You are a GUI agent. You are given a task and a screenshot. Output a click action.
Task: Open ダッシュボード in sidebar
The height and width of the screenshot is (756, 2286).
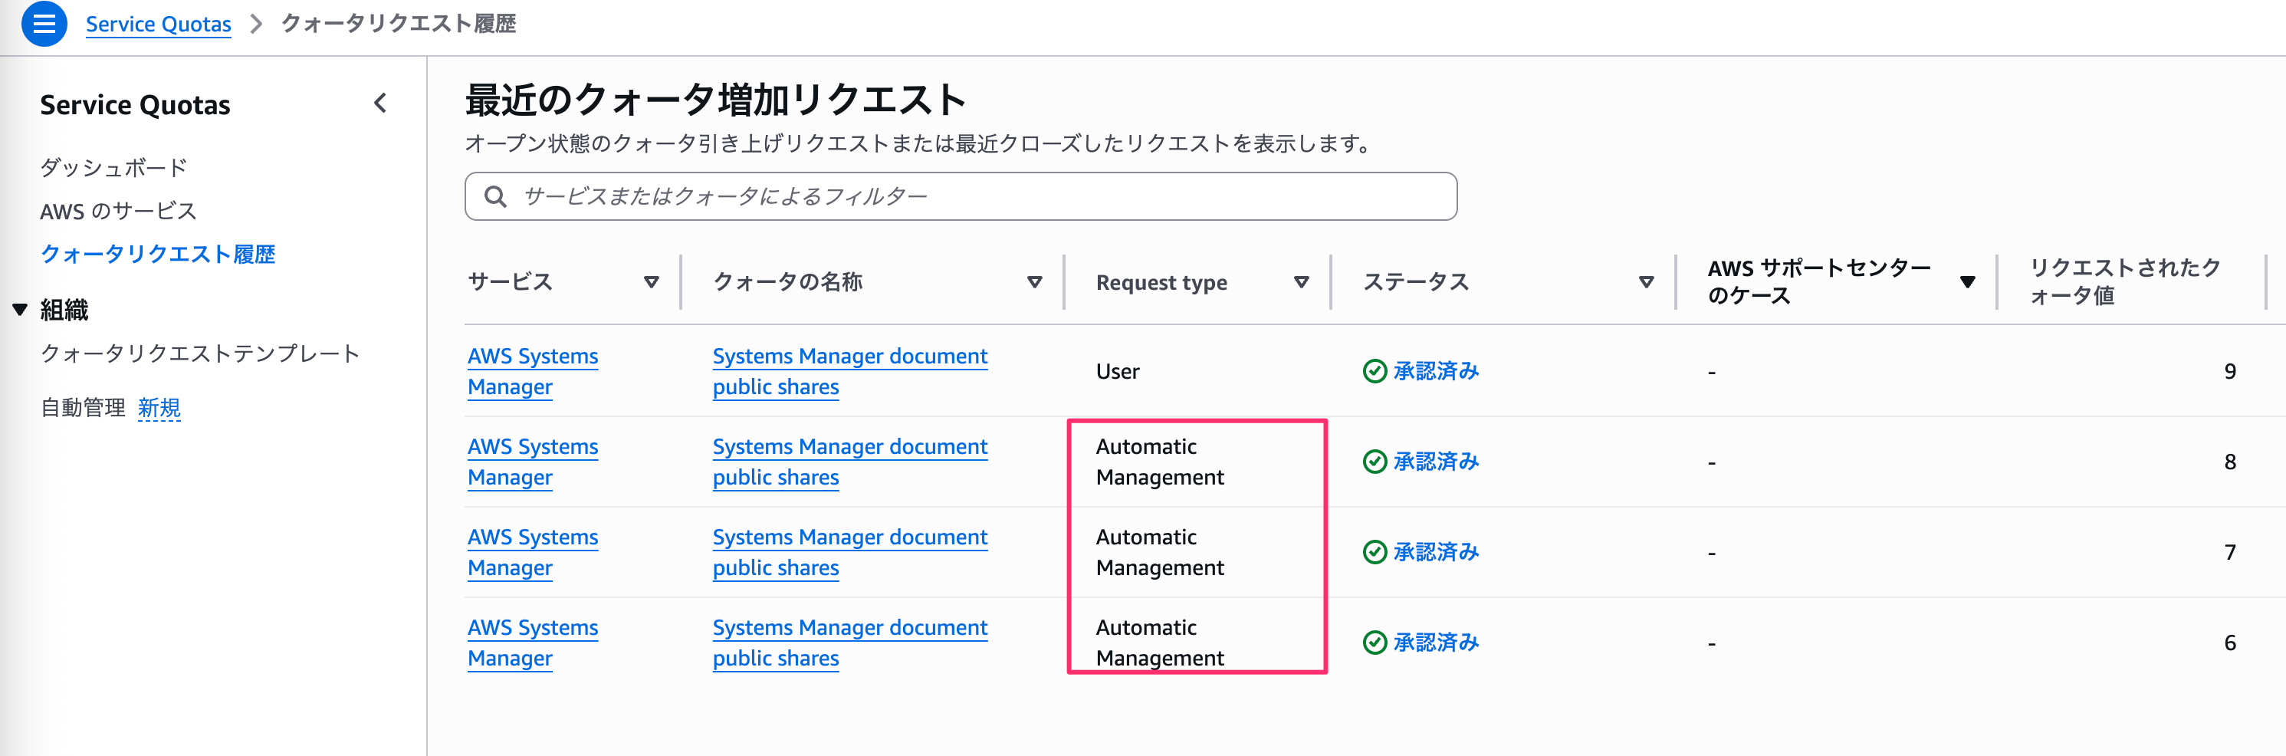tap(113, 168)
